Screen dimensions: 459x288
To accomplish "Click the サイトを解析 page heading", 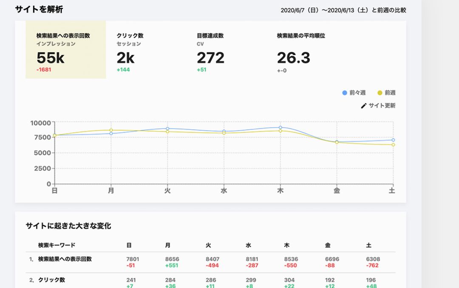I will coord(39,9).
